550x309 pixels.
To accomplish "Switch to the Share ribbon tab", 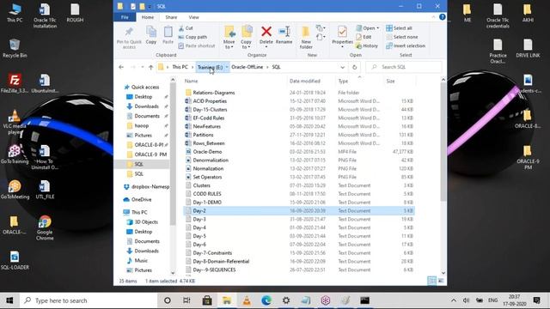I will coord(171,17).
